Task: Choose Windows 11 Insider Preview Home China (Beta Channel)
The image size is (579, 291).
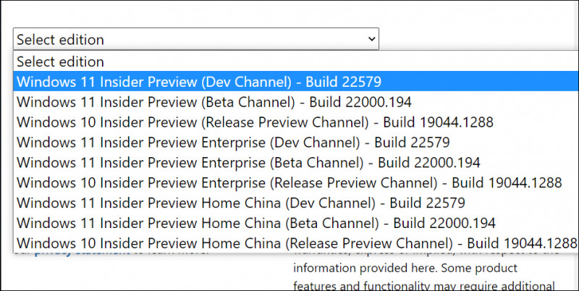Action: tap(296, 223)
